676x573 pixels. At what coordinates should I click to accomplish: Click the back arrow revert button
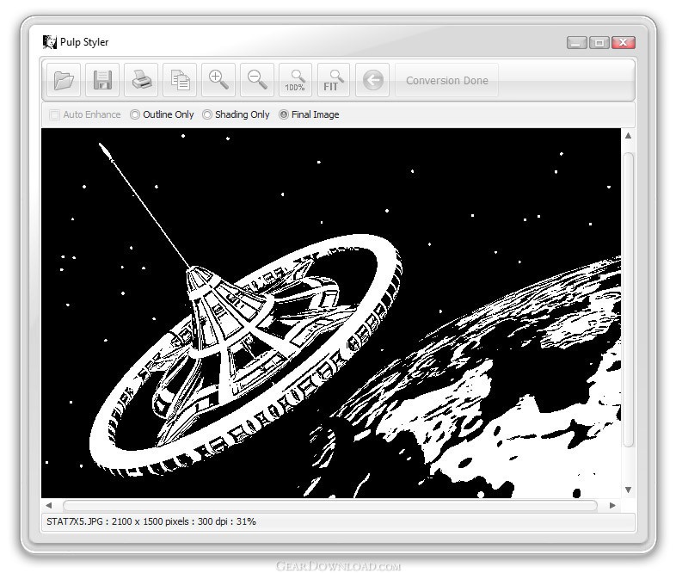coord(372,80)
